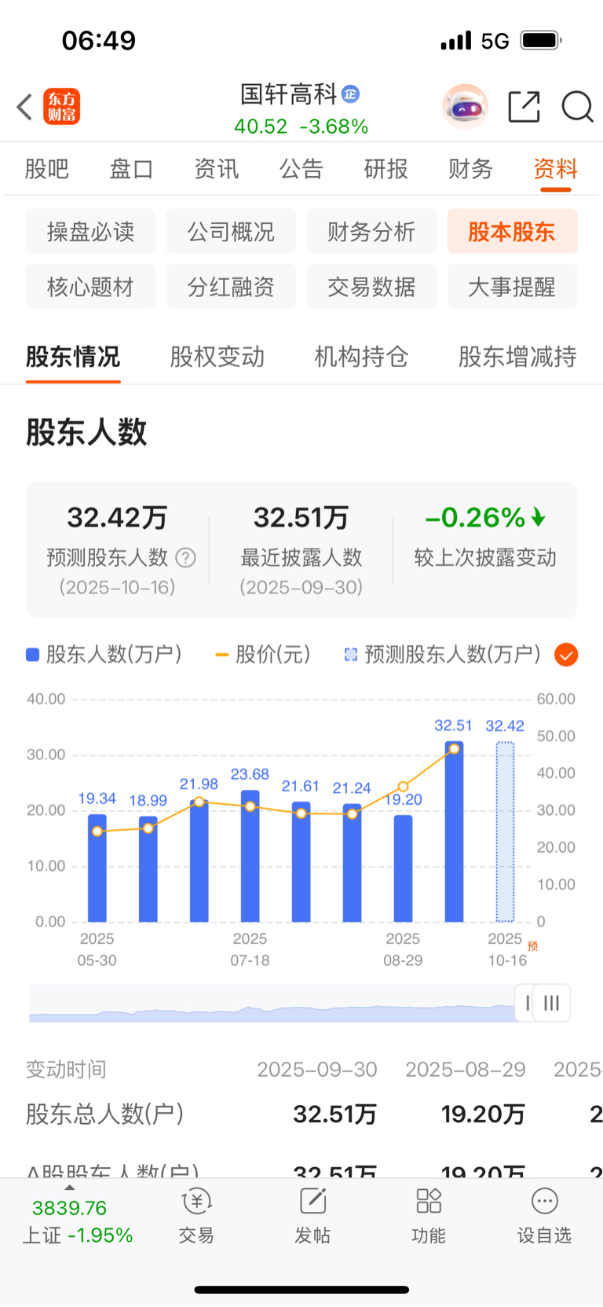
Task: Switch to the 财务 tab
Action: point(470,168)
